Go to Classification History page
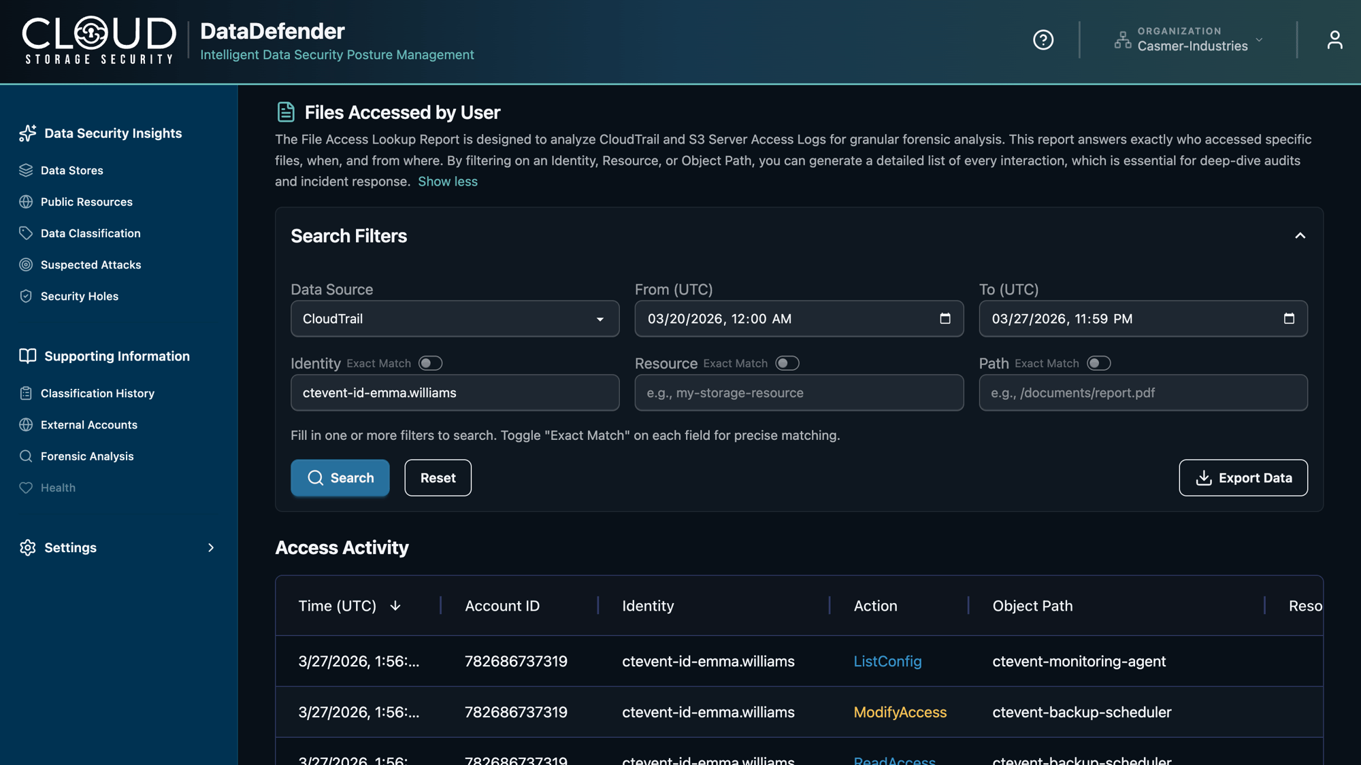Image resolution: width=1361 pixels, height=765 pixels. pos(97,393)
